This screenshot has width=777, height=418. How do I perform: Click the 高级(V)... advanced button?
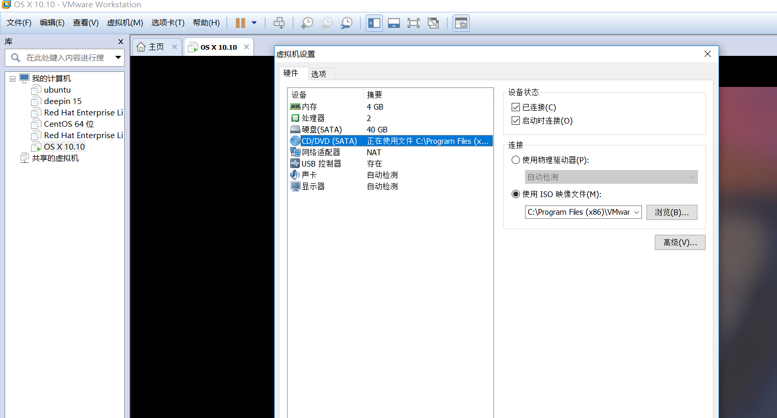(680, 243)
